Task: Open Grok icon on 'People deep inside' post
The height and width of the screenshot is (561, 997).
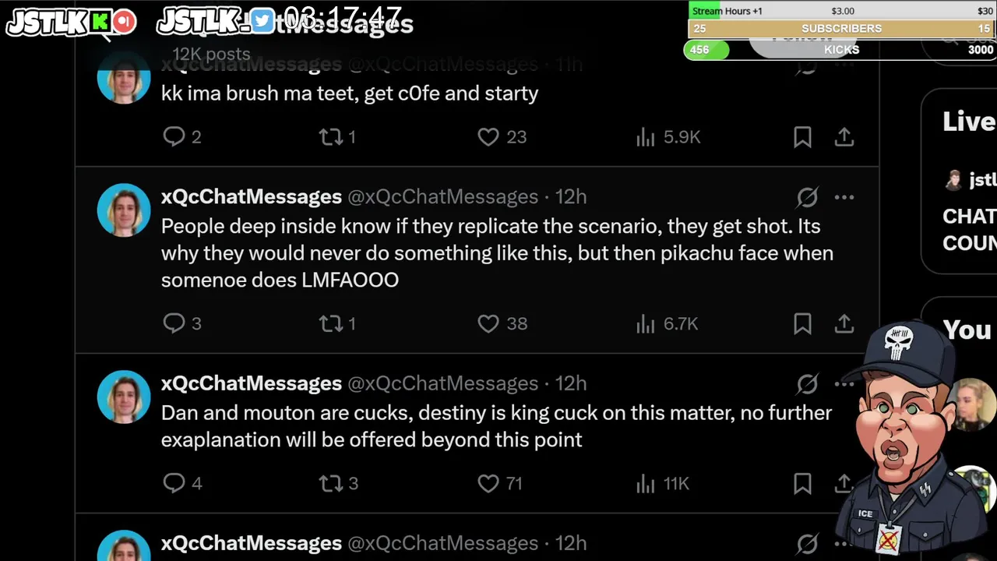Action: 807,197
